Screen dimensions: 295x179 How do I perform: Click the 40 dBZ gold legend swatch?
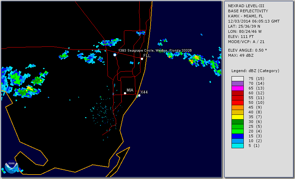(x=238, y=112)
